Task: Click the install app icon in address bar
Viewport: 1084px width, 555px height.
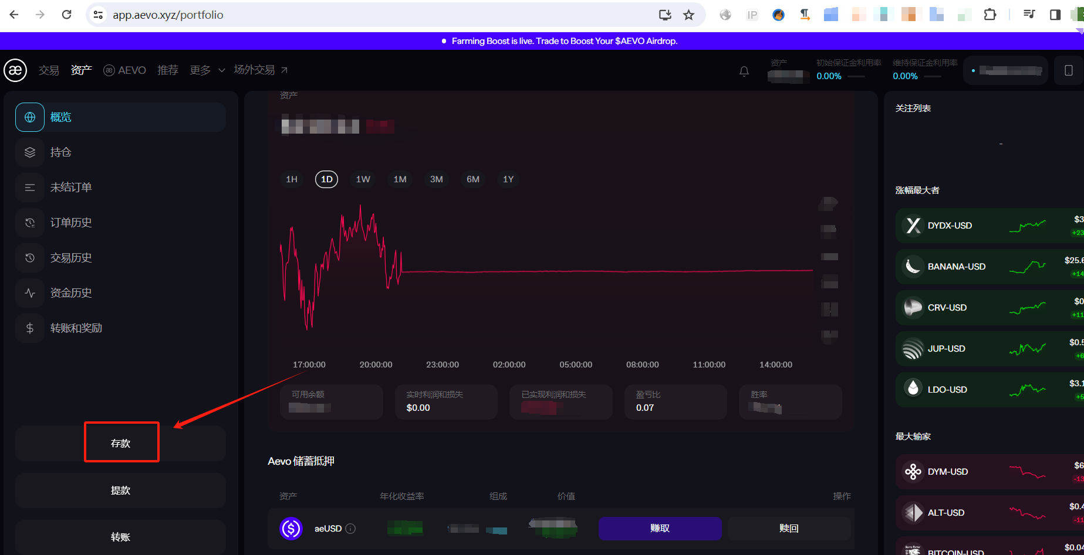Action: [665, 15]
